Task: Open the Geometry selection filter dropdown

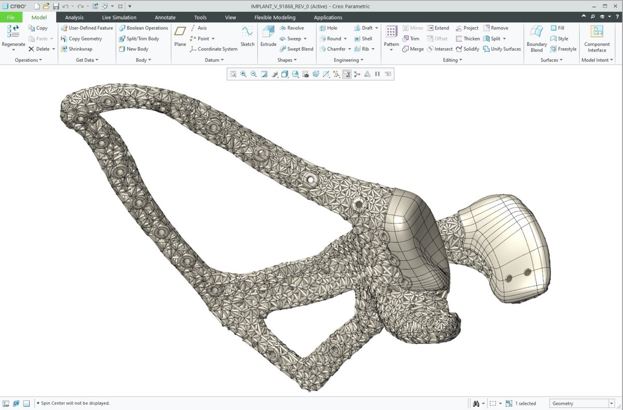Action: tap(582, 403)
